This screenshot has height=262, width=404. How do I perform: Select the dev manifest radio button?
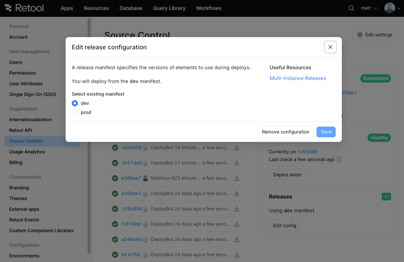[x=75, y=103]
